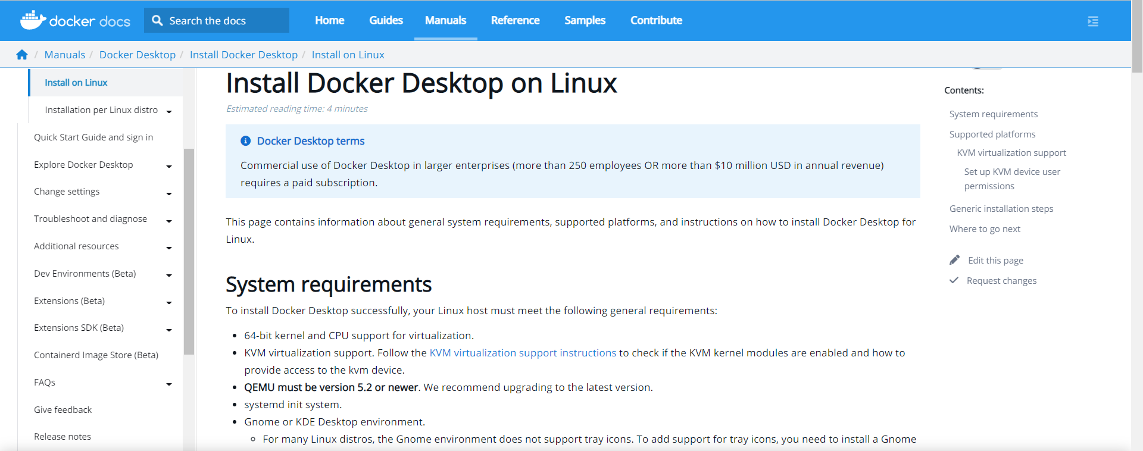1143x451 pixels.
Task: Expand Installation per Linux distro arrow
Action: point(169,111)
